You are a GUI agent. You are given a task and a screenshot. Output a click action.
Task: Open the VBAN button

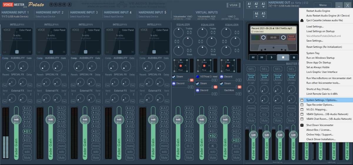pos(233,5)
